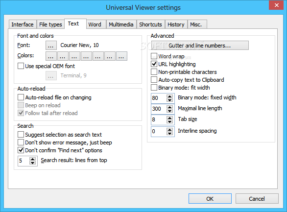Click the Interline spacing input field
The width and height of the screenshot is (287, 212).
pos(159,132)
